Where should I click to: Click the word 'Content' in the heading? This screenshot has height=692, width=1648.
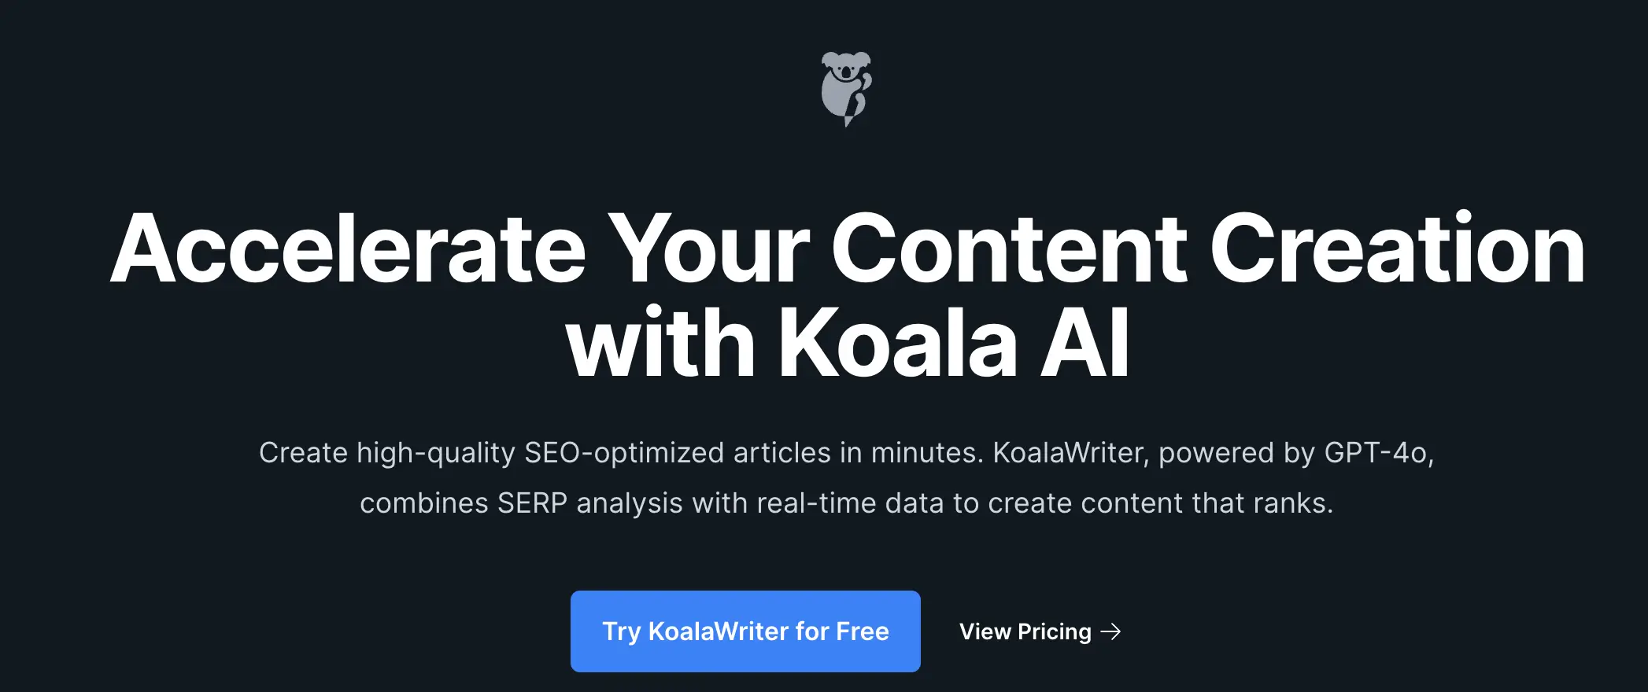point(1010,248)
